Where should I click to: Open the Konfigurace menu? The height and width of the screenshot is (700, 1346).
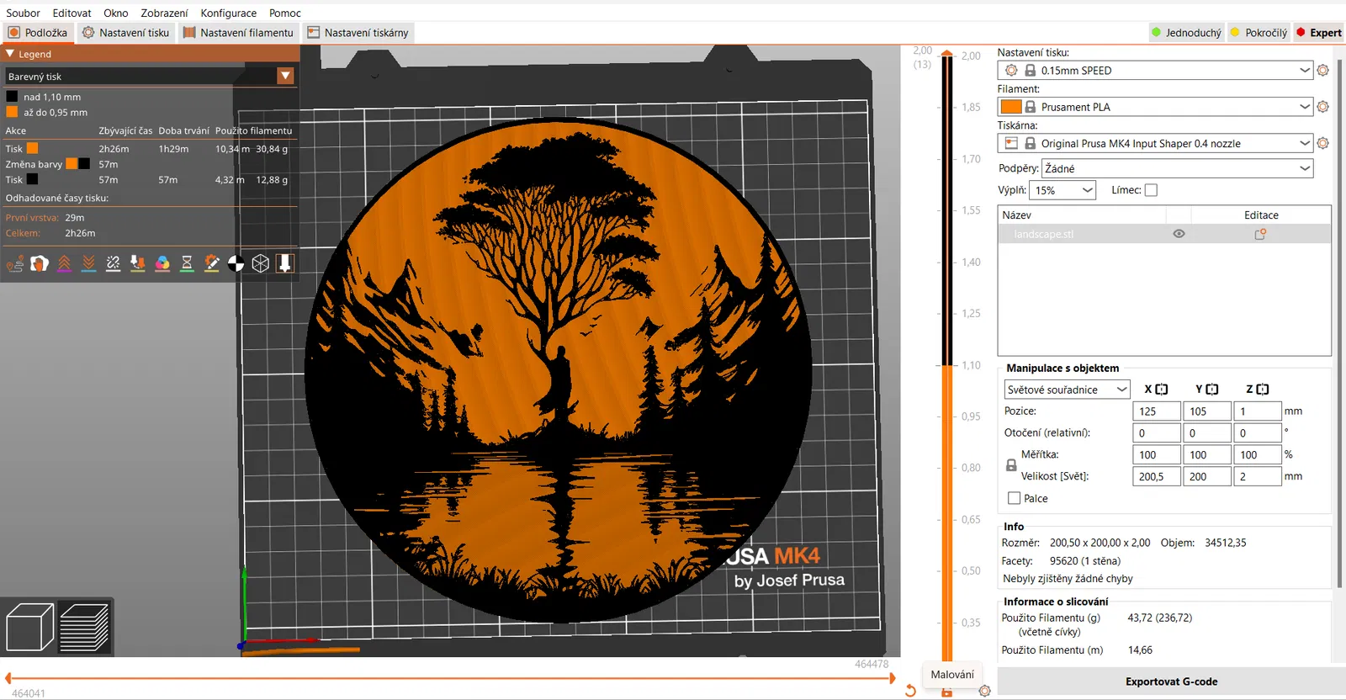pyautogui.click(x=229, y=13)
